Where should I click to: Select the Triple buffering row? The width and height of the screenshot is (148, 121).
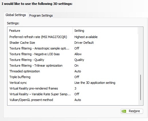pos(73,77)
